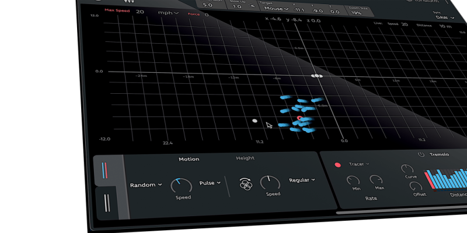Click the Live Speed value 20
This screenshot has height=233, width=467.
(404, 24)
